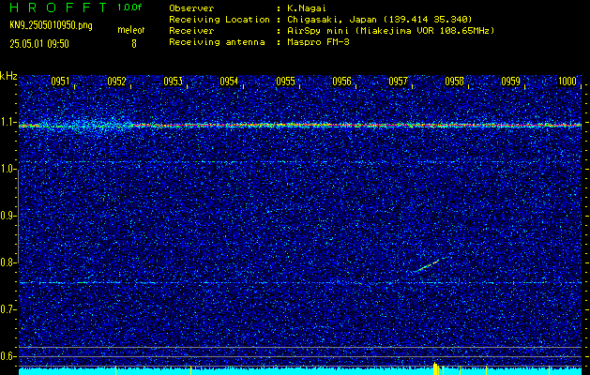590x375 pixels.
Task: Click the 0.7 frequency axis label
Action: point(8,309)
